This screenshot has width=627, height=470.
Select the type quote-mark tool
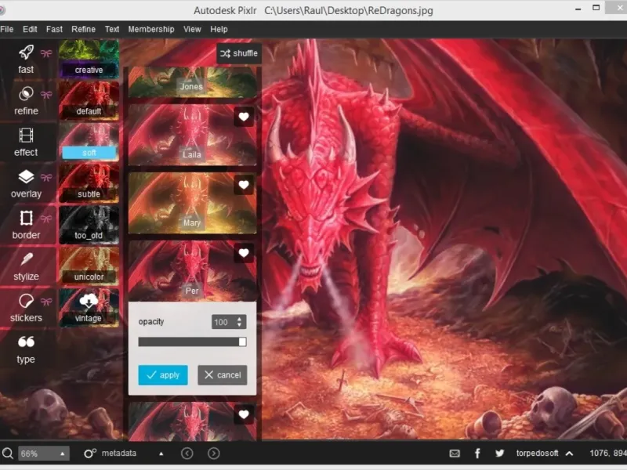coord(26,349)
